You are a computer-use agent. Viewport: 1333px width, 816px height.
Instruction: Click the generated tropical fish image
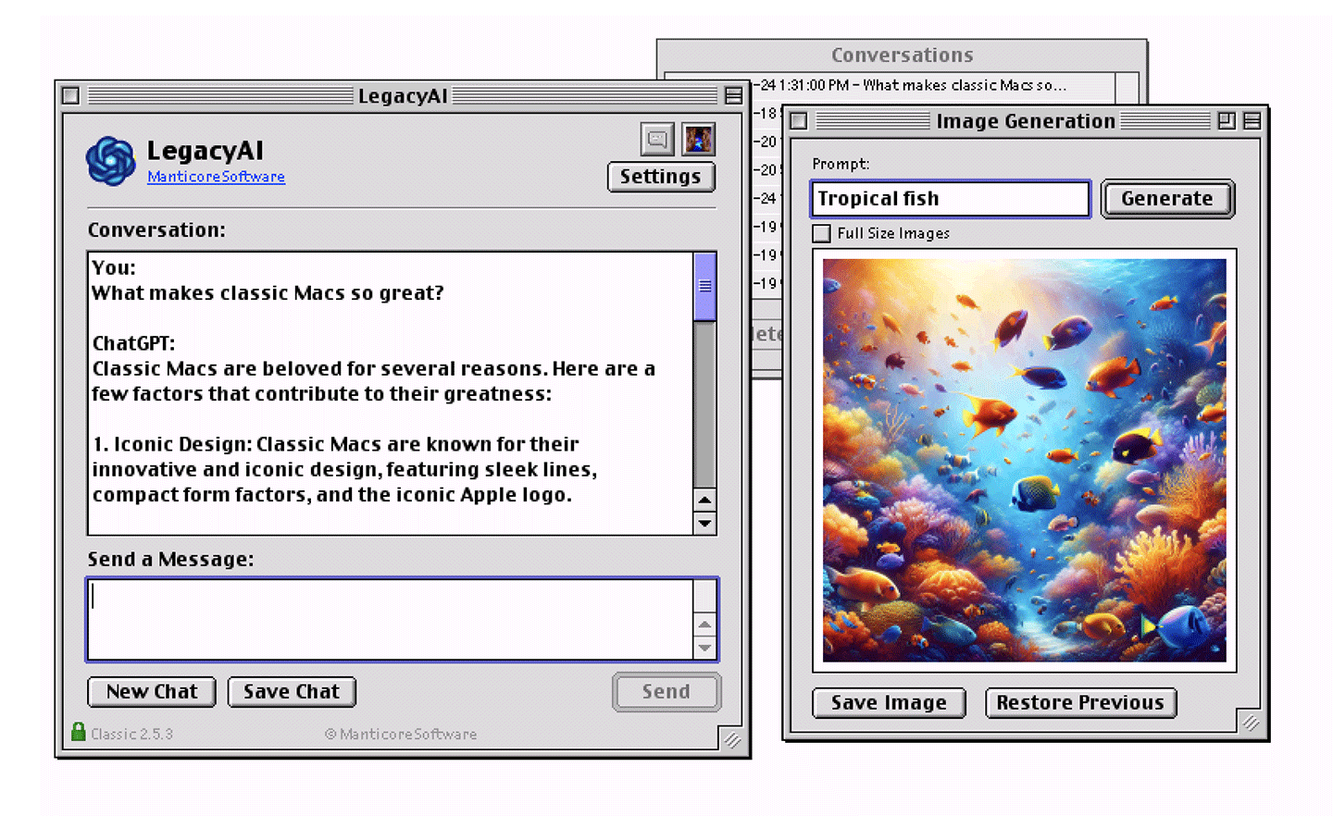1024,460
